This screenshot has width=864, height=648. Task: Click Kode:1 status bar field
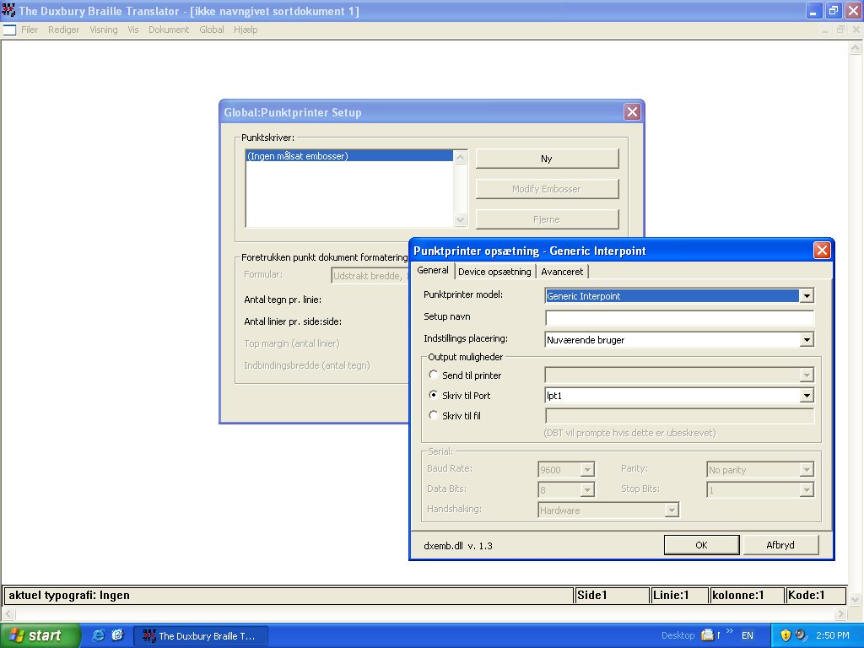(816, 595)
